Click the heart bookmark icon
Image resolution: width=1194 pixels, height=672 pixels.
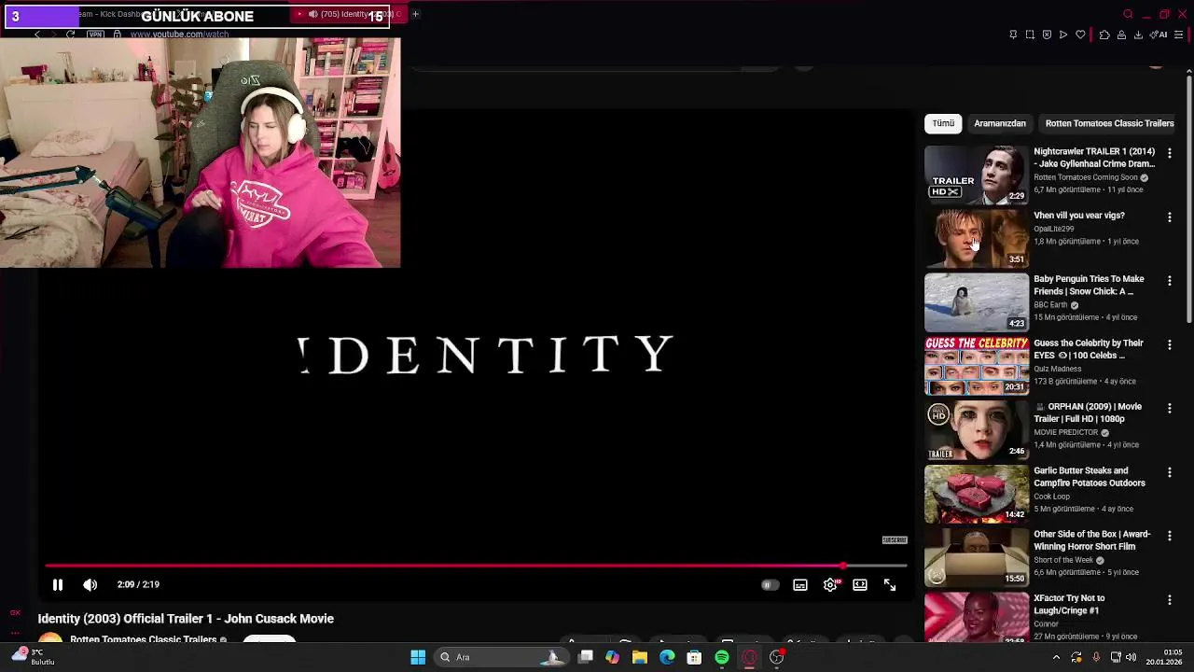[x=1080, y=35]
